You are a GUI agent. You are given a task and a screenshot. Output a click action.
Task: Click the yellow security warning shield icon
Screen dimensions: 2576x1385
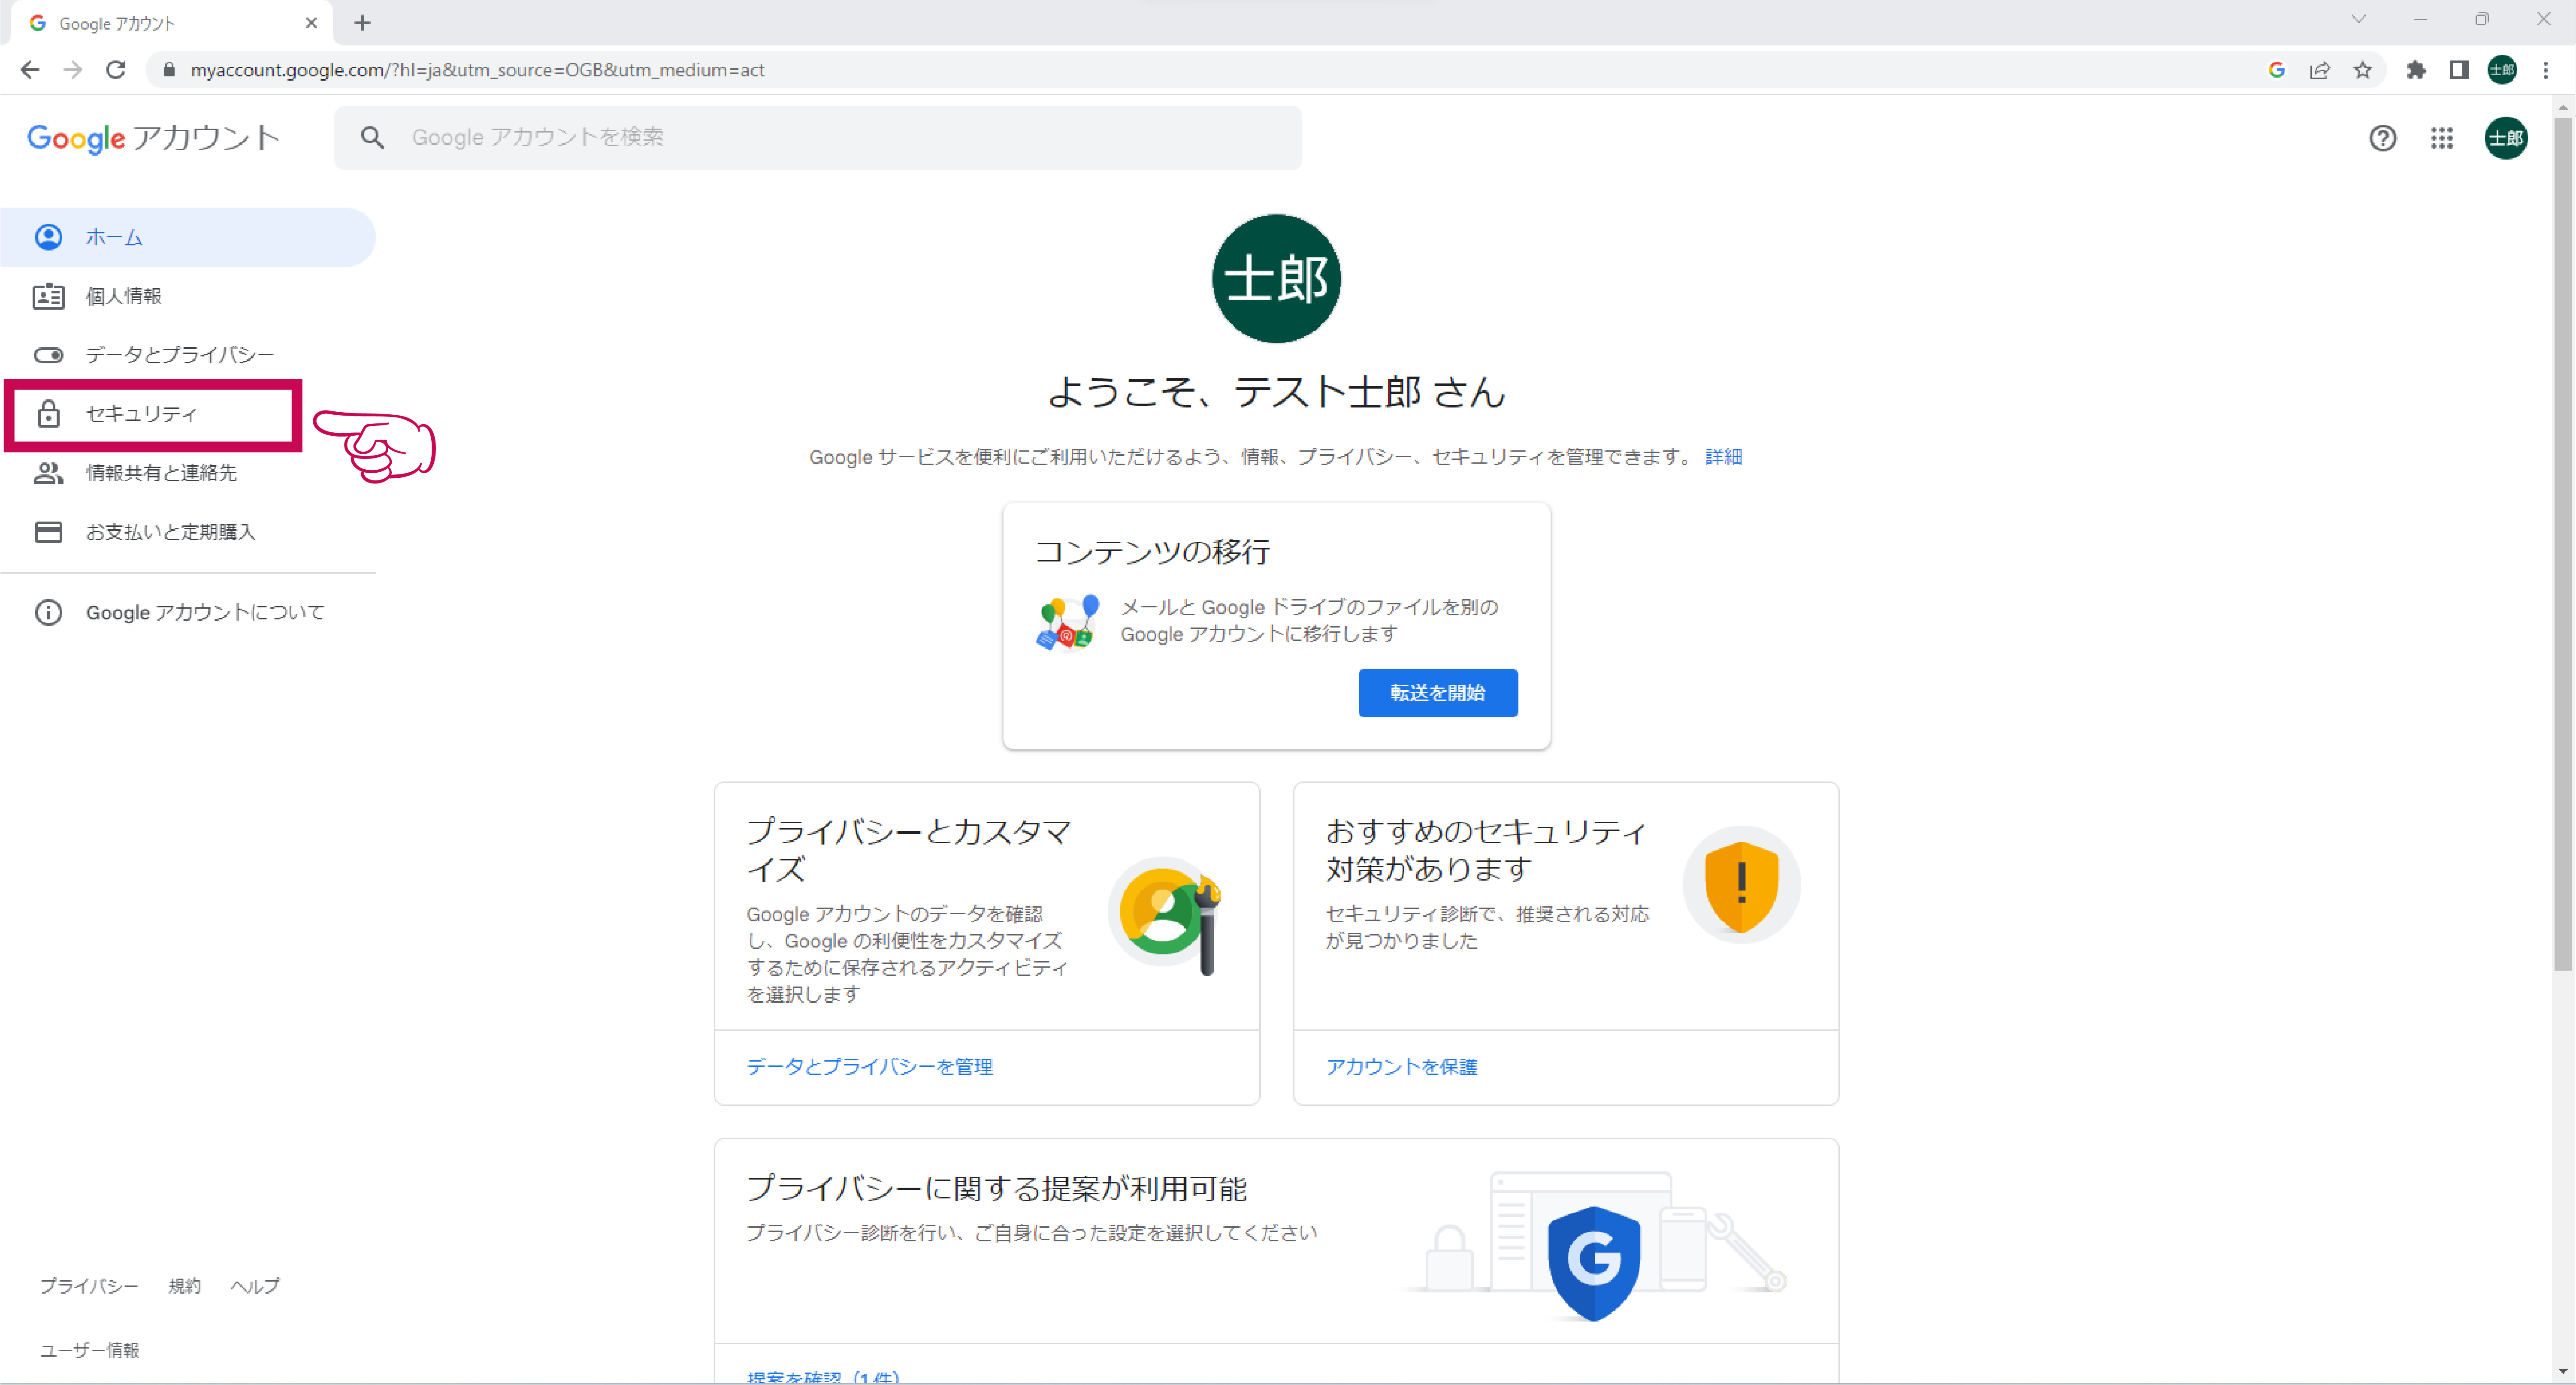coord(1741,885)
